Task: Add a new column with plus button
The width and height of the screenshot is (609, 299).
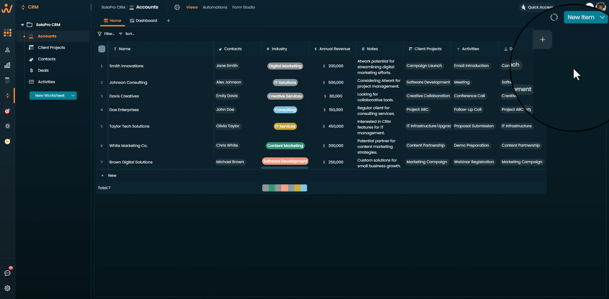Action: [x=543, y=39]
